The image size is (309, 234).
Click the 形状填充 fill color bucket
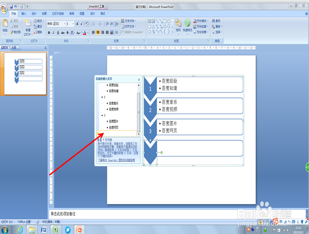(195, 21)
